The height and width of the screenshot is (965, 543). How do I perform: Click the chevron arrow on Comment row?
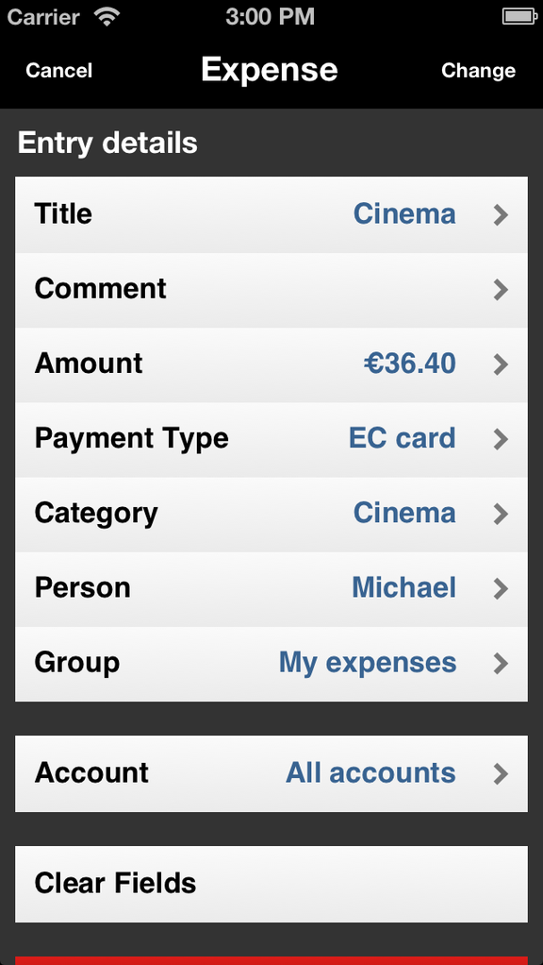pyautogui.click(x=502, y=289)
